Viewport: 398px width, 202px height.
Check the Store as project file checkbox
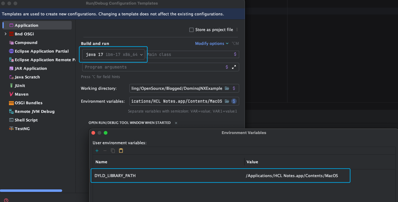pyautogui.click(x=191, y=30)
